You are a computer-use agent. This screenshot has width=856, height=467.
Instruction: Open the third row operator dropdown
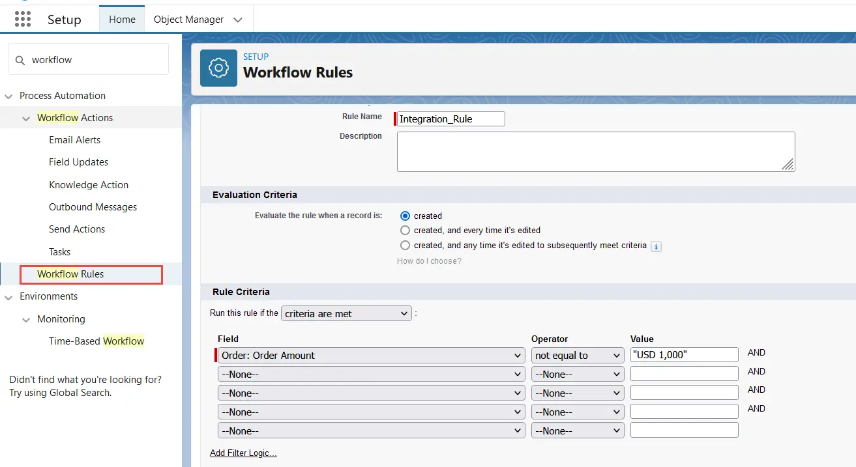(578, 393)
